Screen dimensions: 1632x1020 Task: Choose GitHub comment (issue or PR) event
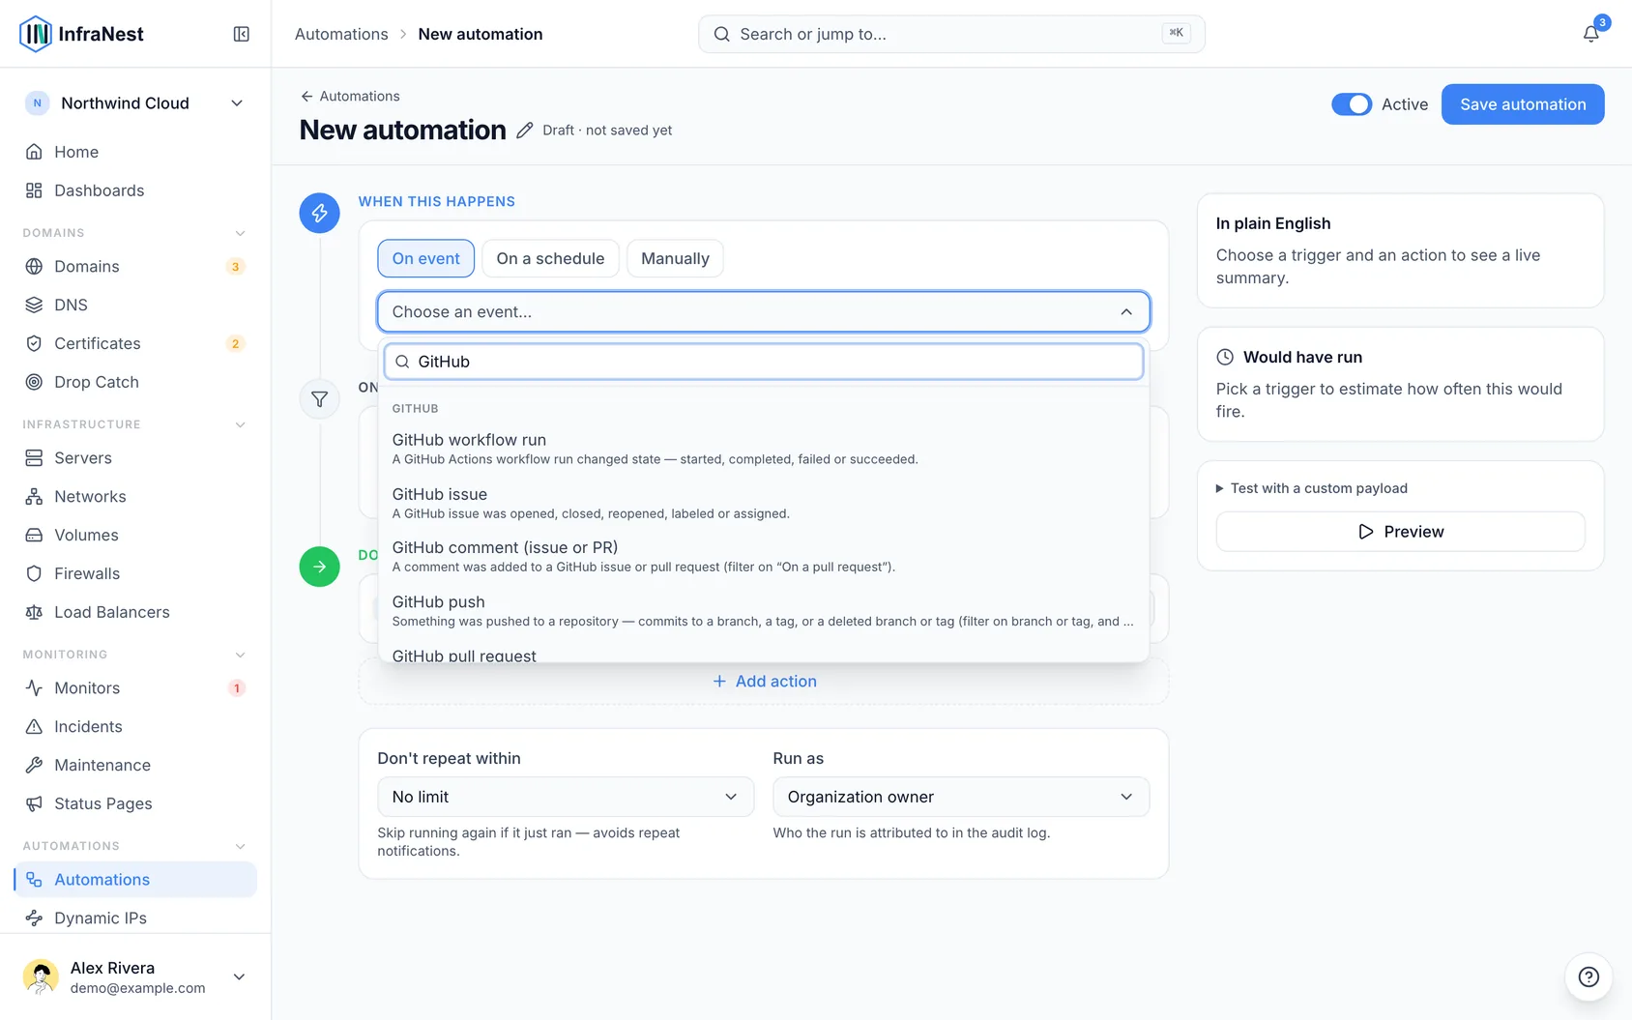click(763, 556)
